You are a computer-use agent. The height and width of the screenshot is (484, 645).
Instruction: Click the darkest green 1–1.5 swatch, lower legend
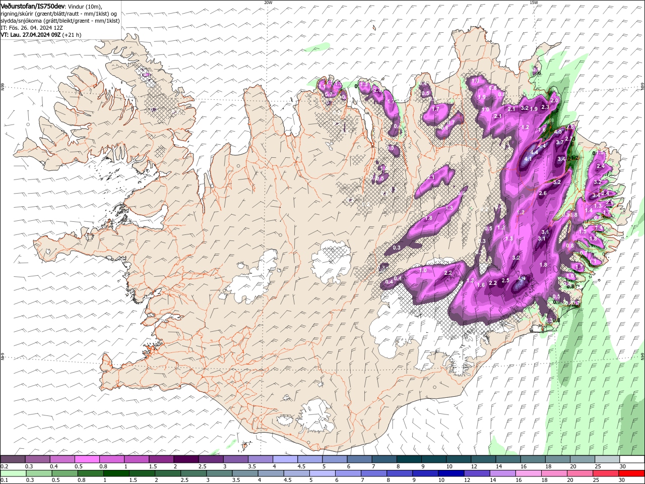[x=116, y=473]
